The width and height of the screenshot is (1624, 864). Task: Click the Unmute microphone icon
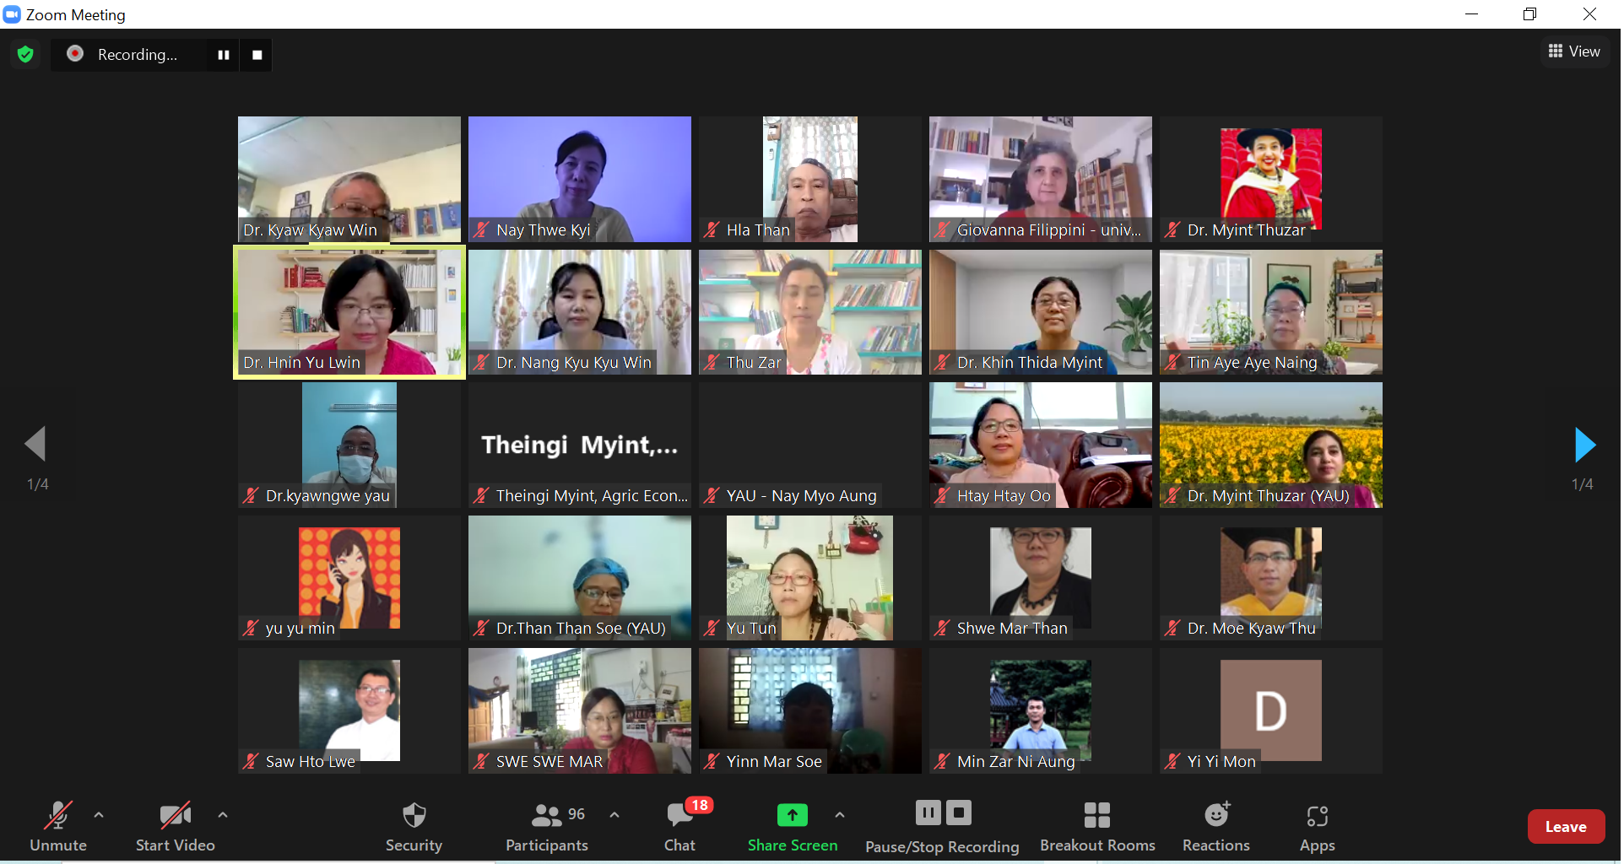point(57,816)
